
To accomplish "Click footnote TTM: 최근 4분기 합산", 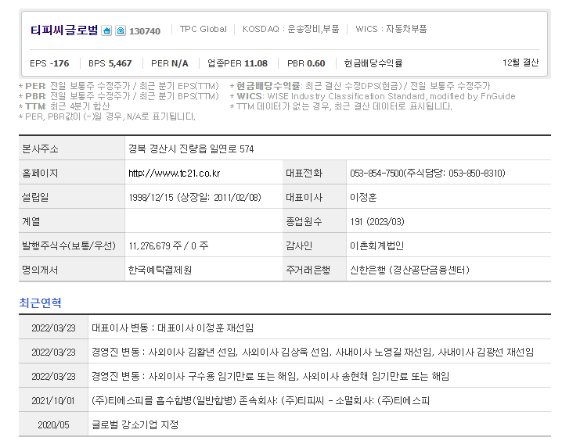I will click(64, 106).
